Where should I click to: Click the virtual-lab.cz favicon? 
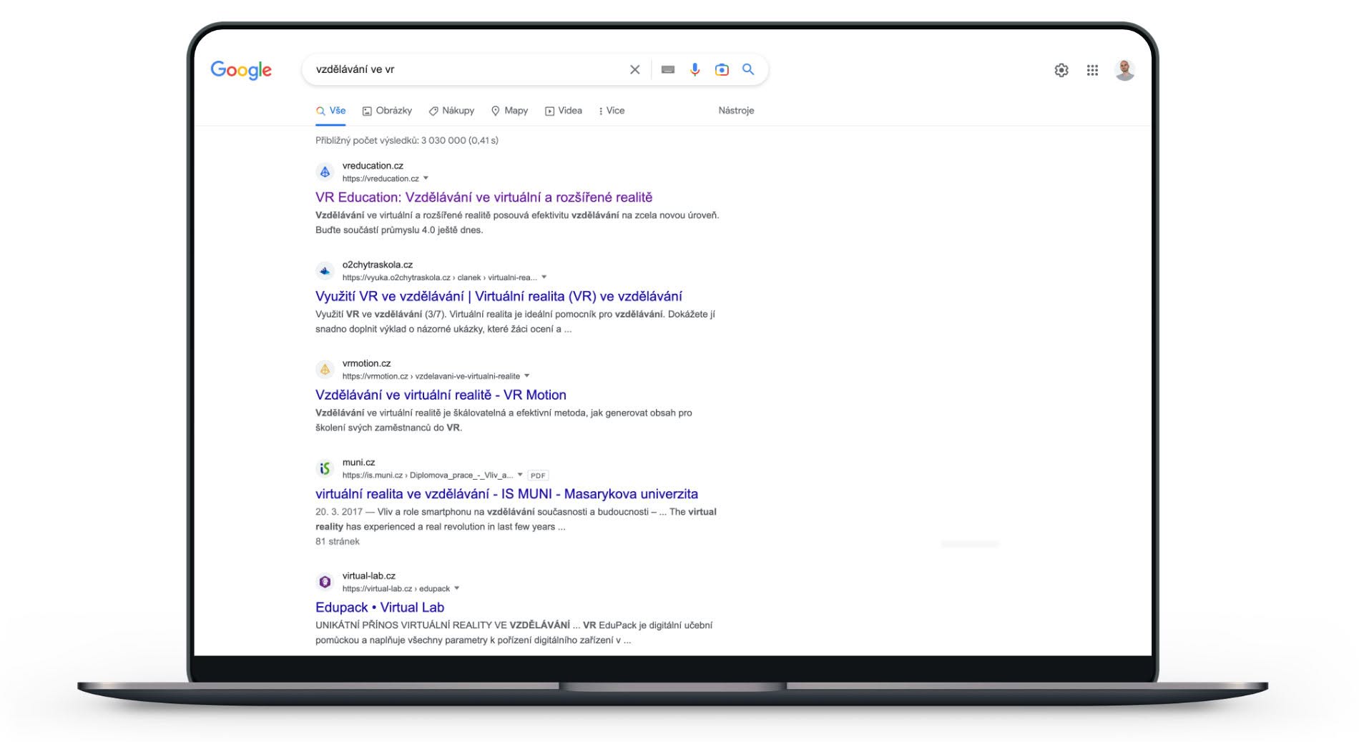(325, 582)
